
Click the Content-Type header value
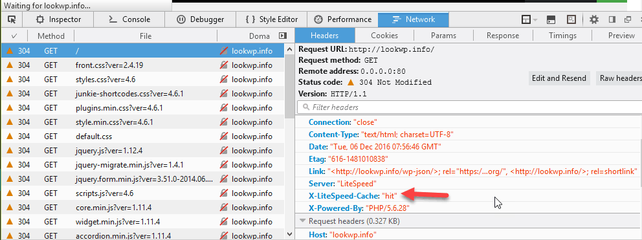pos(407,135)
